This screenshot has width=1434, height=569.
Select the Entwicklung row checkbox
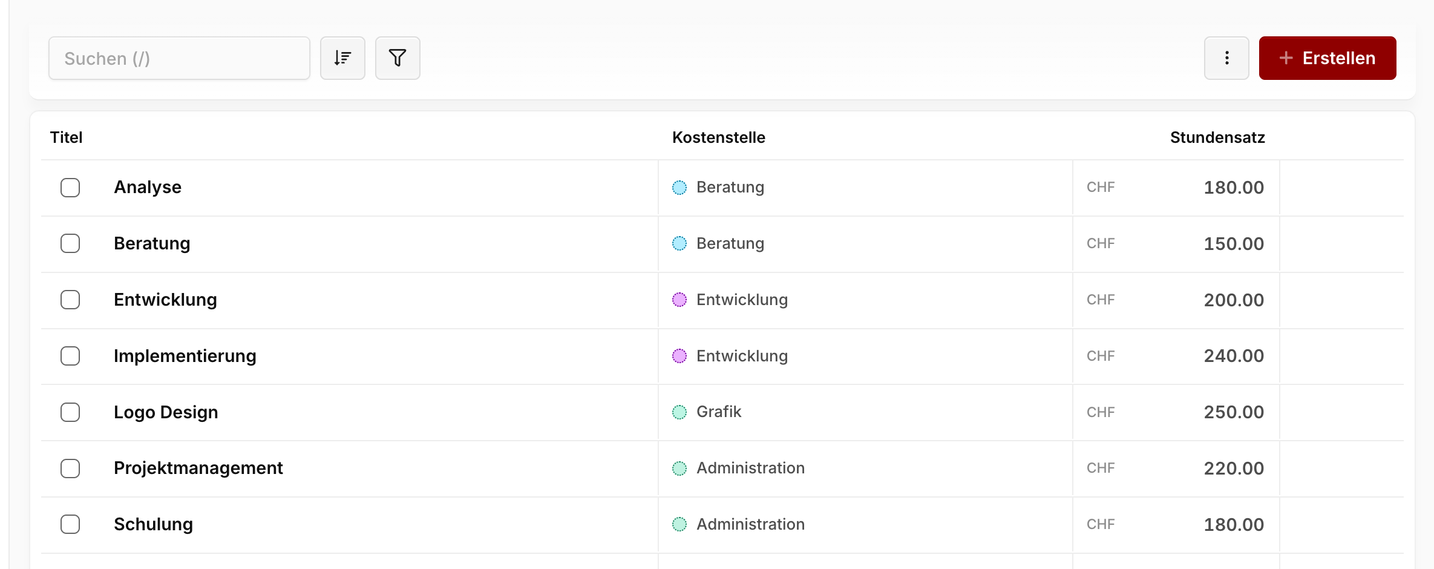pos(70,300)
